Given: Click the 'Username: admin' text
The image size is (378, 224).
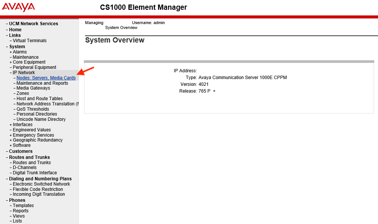Looking at the screenshot, I should (x=148, y=23).
